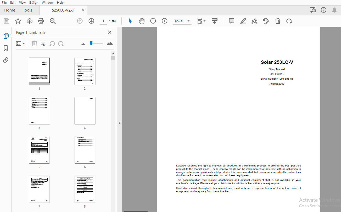
Task: Open the View menu
Action: coord(22,2)
